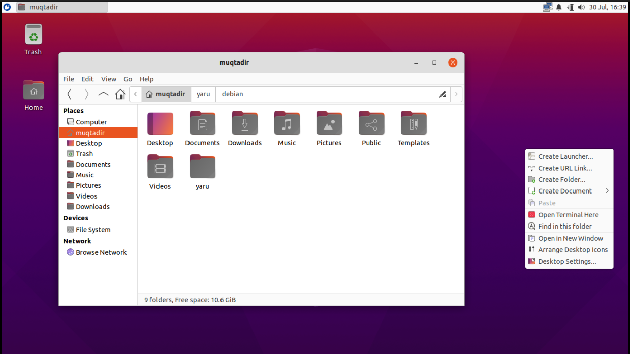Click the pencil icon to edit the path
630x354 pixels.
(443, 94)
